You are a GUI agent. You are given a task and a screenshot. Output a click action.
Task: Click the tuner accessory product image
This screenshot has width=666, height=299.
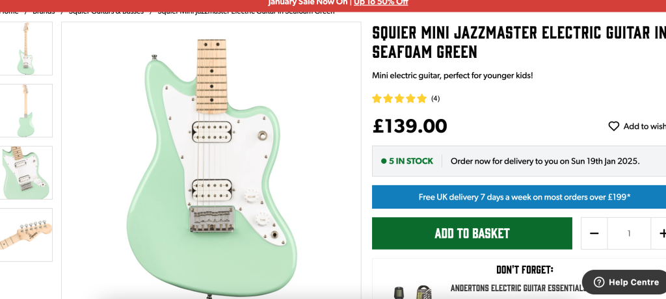pyautogui.click(x=397, y=292)
